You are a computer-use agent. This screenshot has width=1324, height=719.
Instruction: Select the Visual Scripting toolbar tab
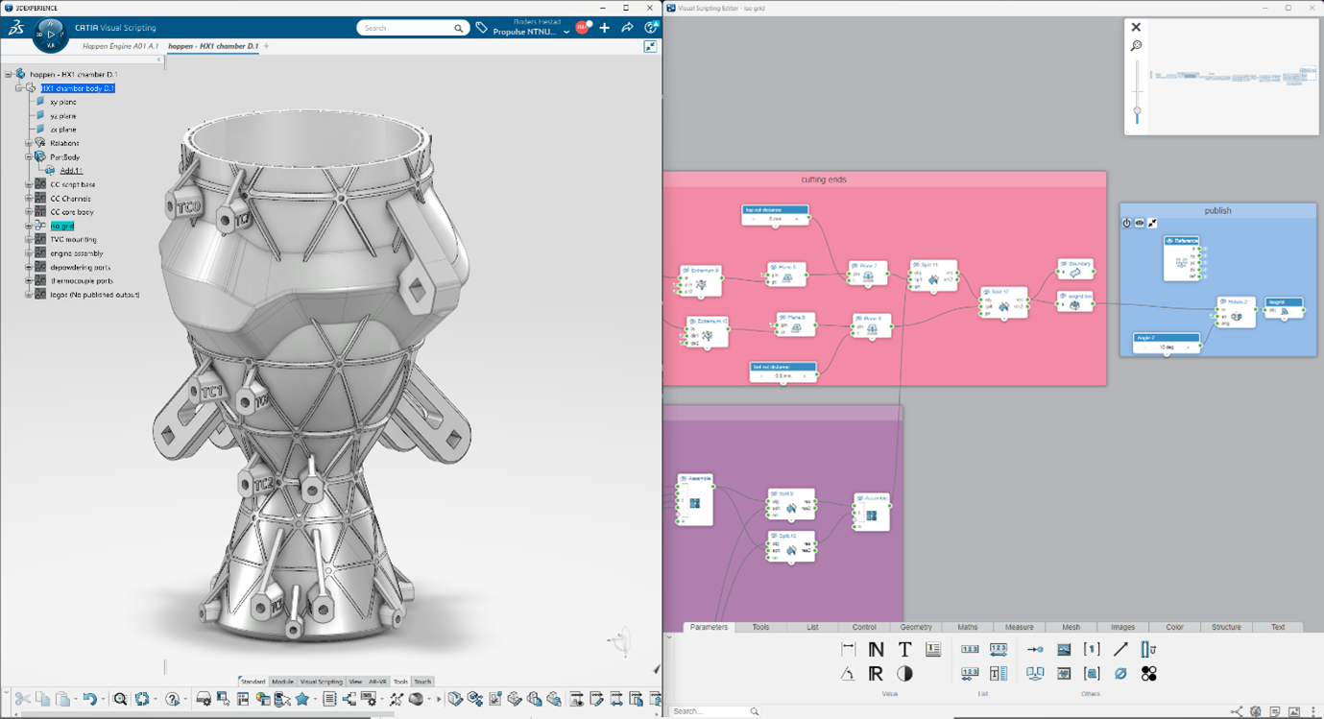click(x=321, y=682)
